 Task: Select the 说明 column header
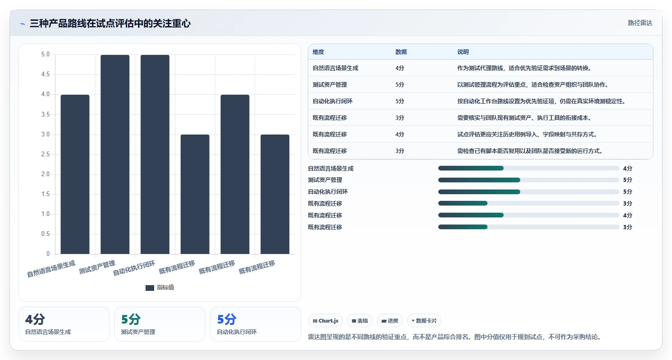(x=463, y=52)
